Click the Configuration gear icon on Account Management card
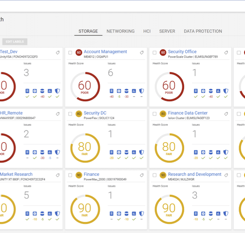Image resolution: width=245 pixels, height=233 pixels. tap(119, 91)
